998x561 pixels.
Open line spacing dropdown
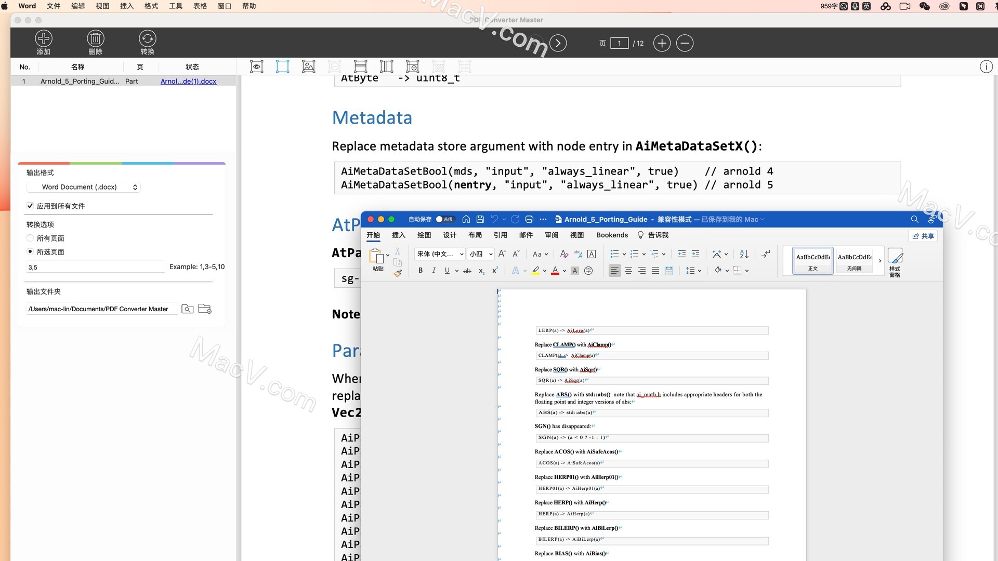point(693,271)
